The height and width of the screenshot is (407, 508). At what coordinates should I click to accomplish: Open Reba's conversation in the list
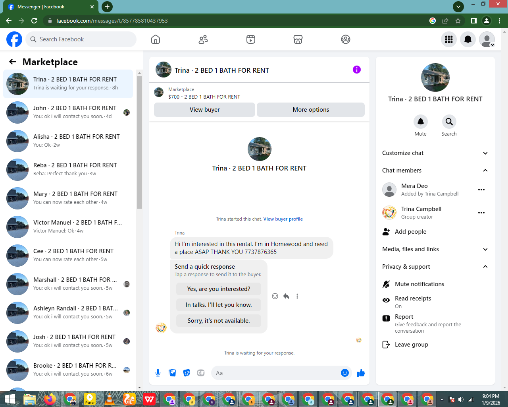pos(68,170)
